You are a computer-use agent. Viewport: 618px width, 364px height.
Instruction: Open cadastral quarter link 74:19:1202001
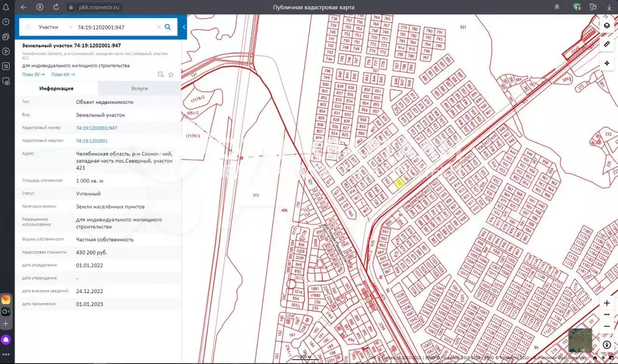pyautogui.click(x=92, y=141)
